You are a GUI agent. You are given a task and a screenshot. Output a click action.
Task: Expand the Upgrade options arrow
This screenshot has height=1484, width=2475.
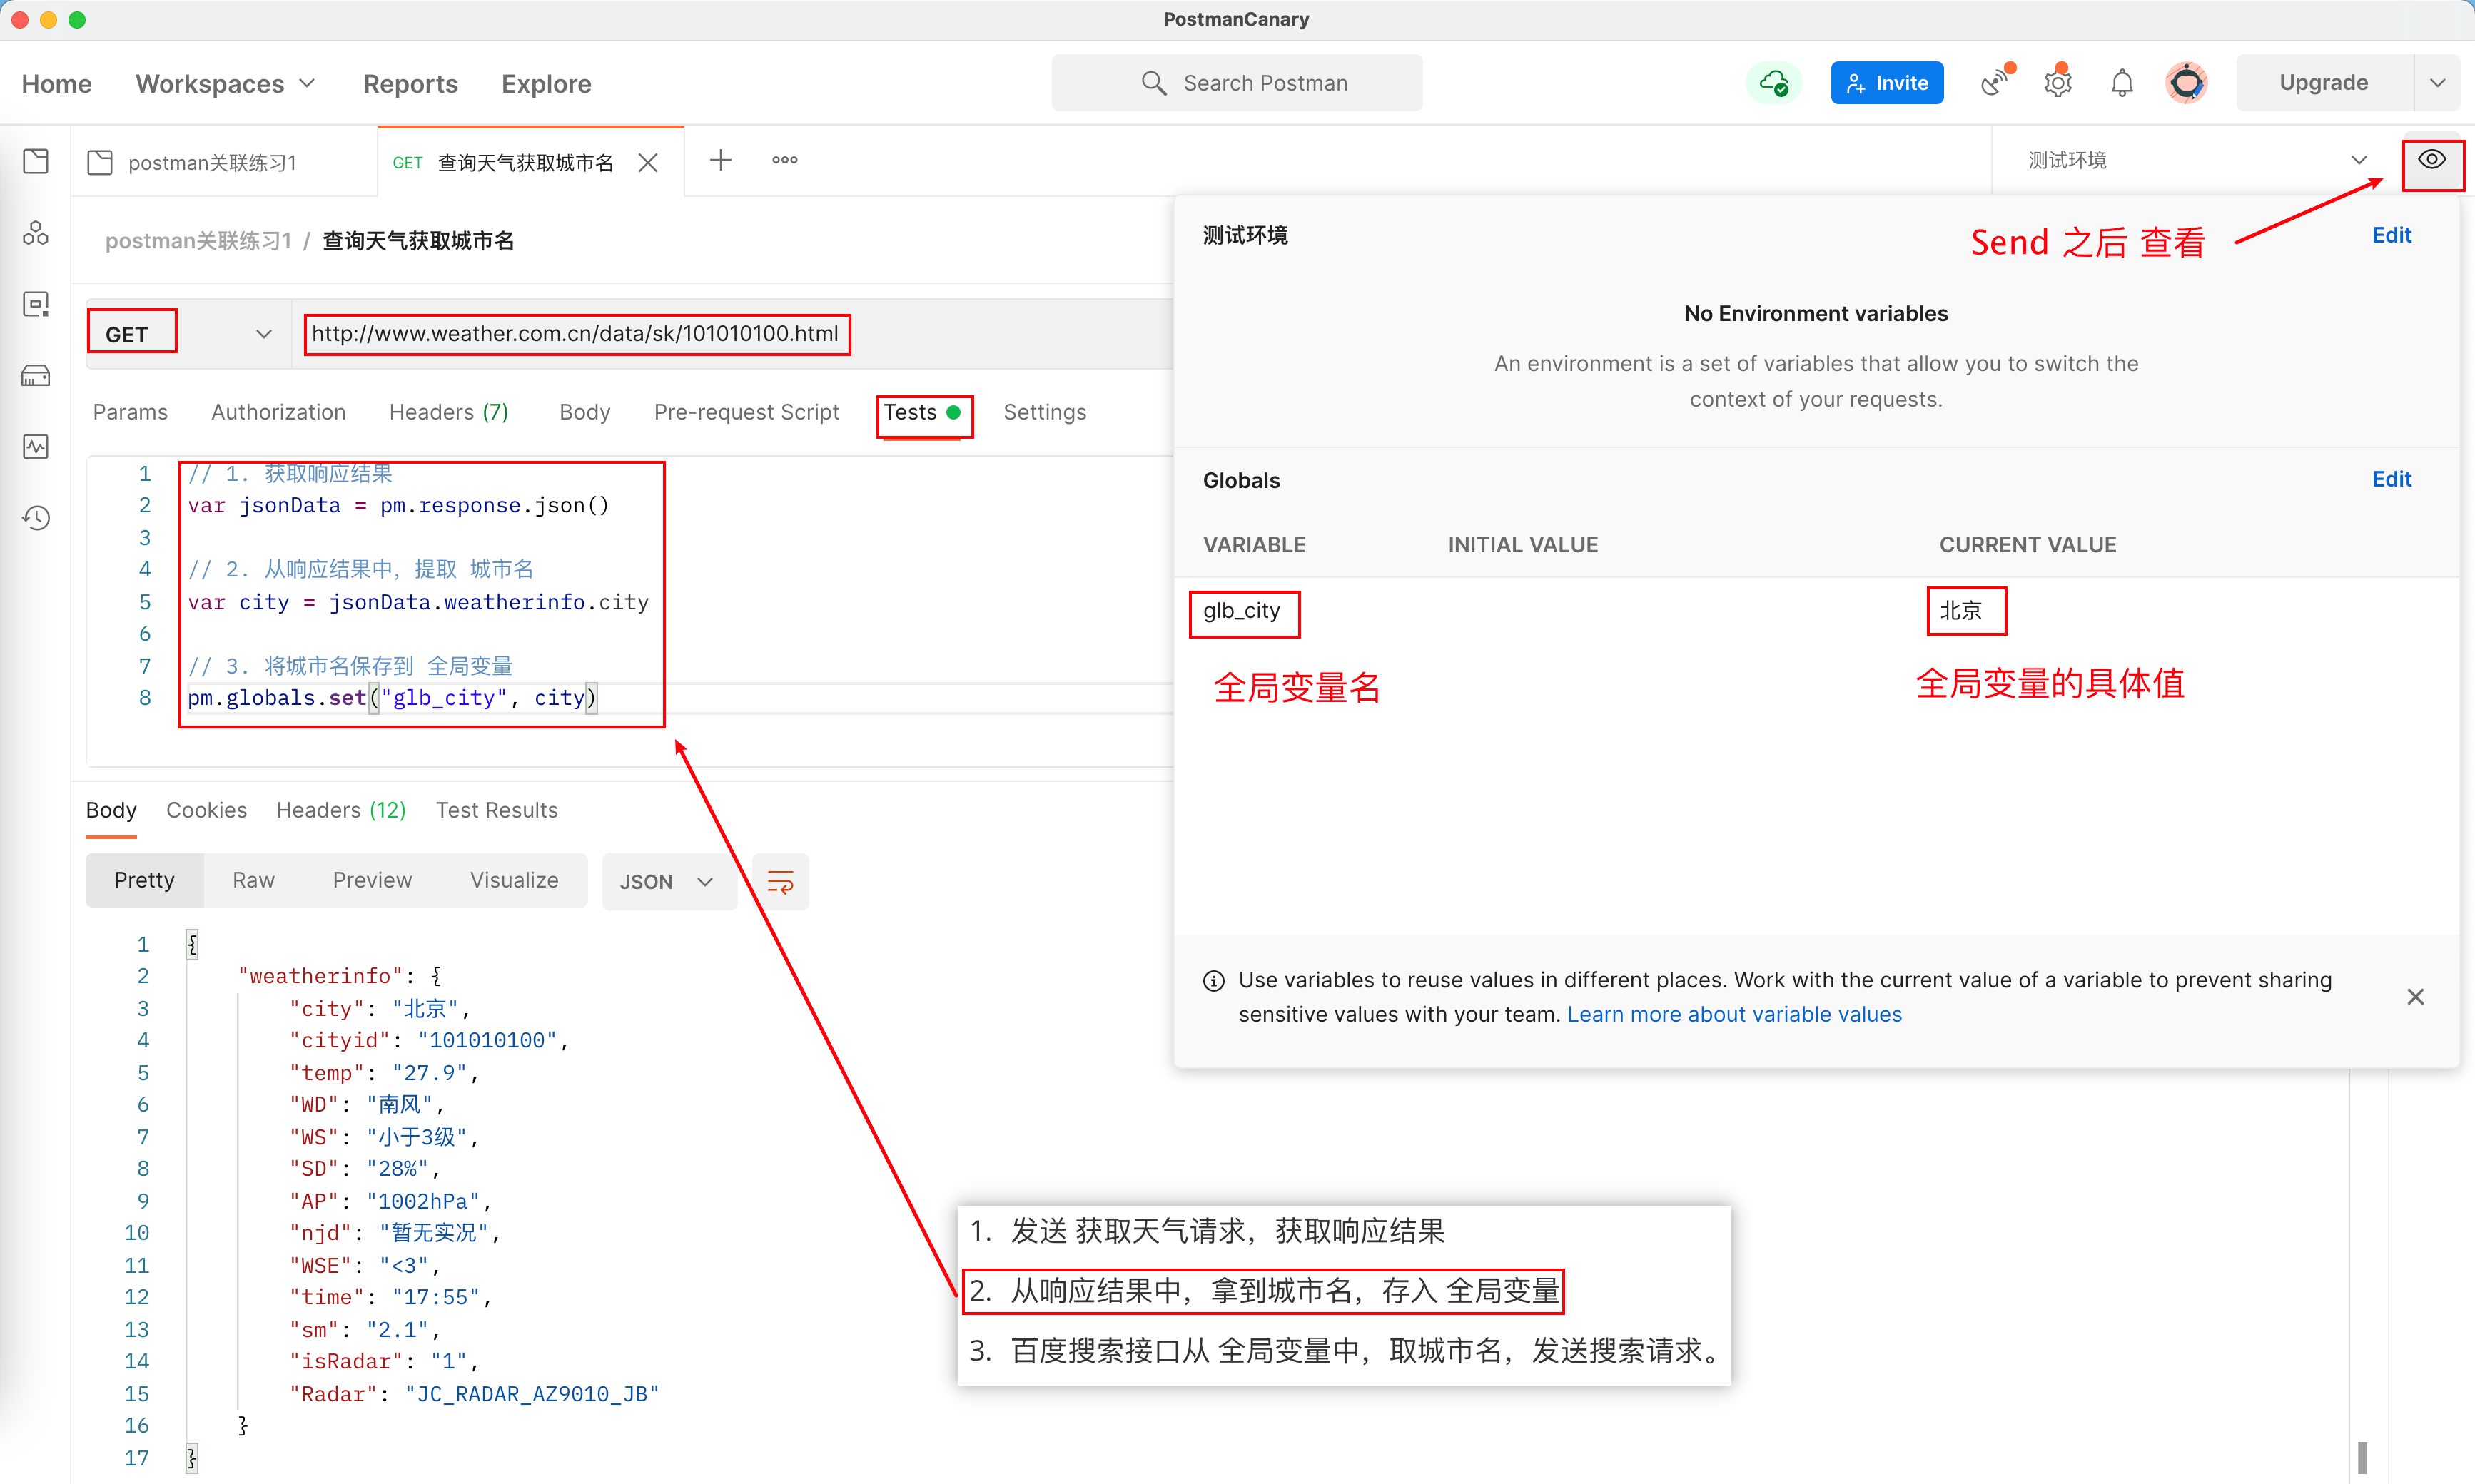point(2438,83)
